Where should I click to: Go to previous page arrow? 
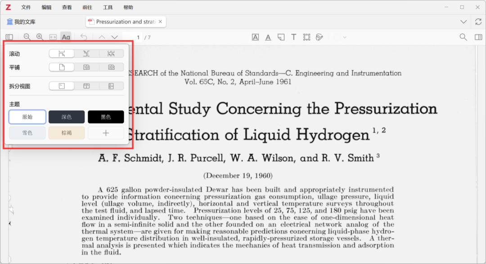click(x=102, y=37)
